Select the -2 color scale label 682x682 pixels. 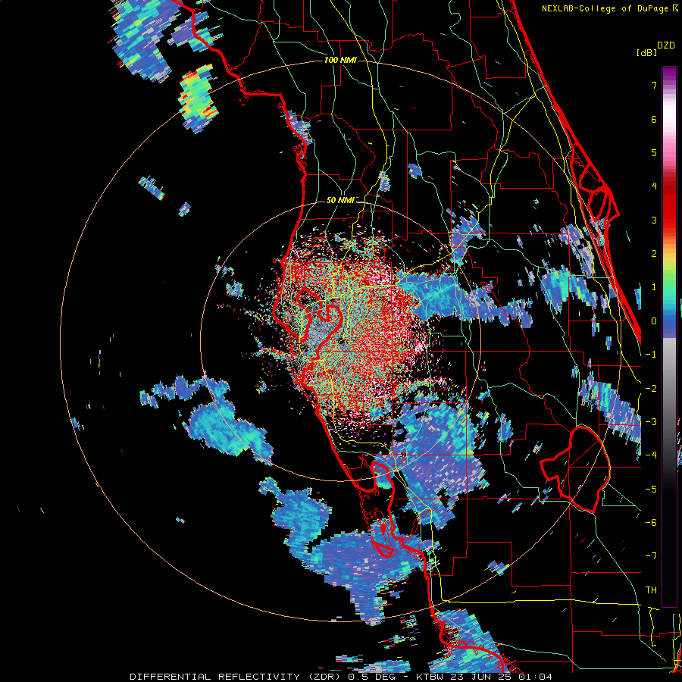pos(651,389)
